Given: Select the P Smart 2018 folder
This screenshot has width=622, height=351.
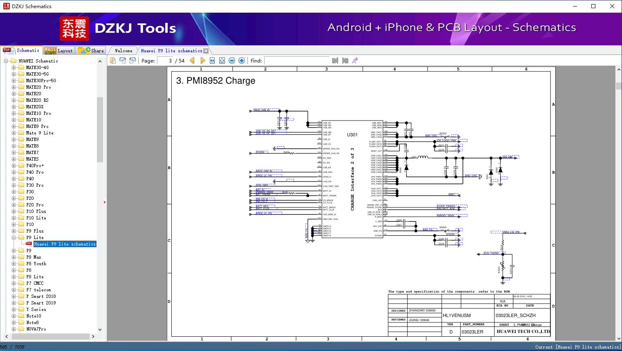Looking at the screenshot, I should 41,296.
